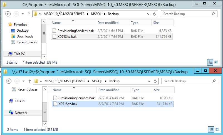The height and width of the screenshot is (135, 223).
Task: Click MSSQL10_50.MSSQLSERVER breadcrumb in bottom window
Action: pos(64,81)
